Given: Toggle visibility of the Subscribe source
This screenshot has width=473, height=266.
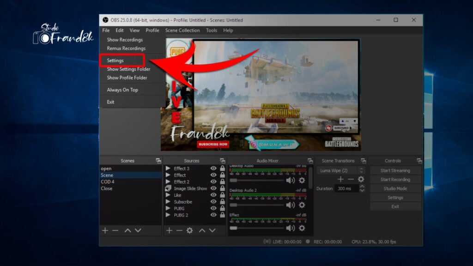Looking at the screenshot, I should pyautogui.click(x=213, y=202).
